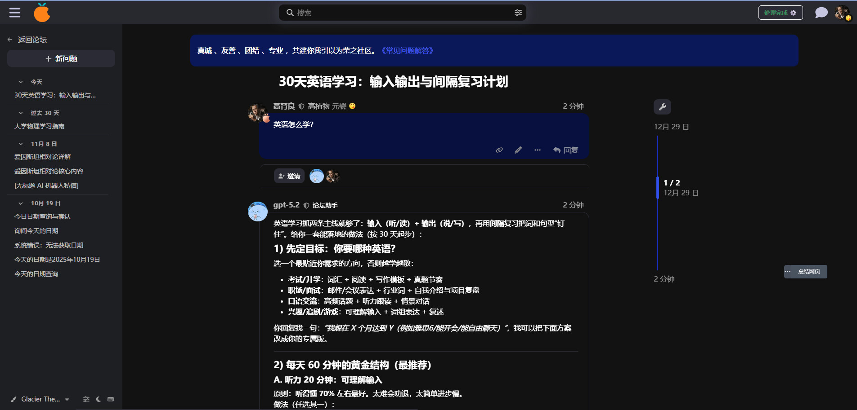Click the orange fruit site logo
The height and width of the screenshot is (410, 857).
click(42, 13)
